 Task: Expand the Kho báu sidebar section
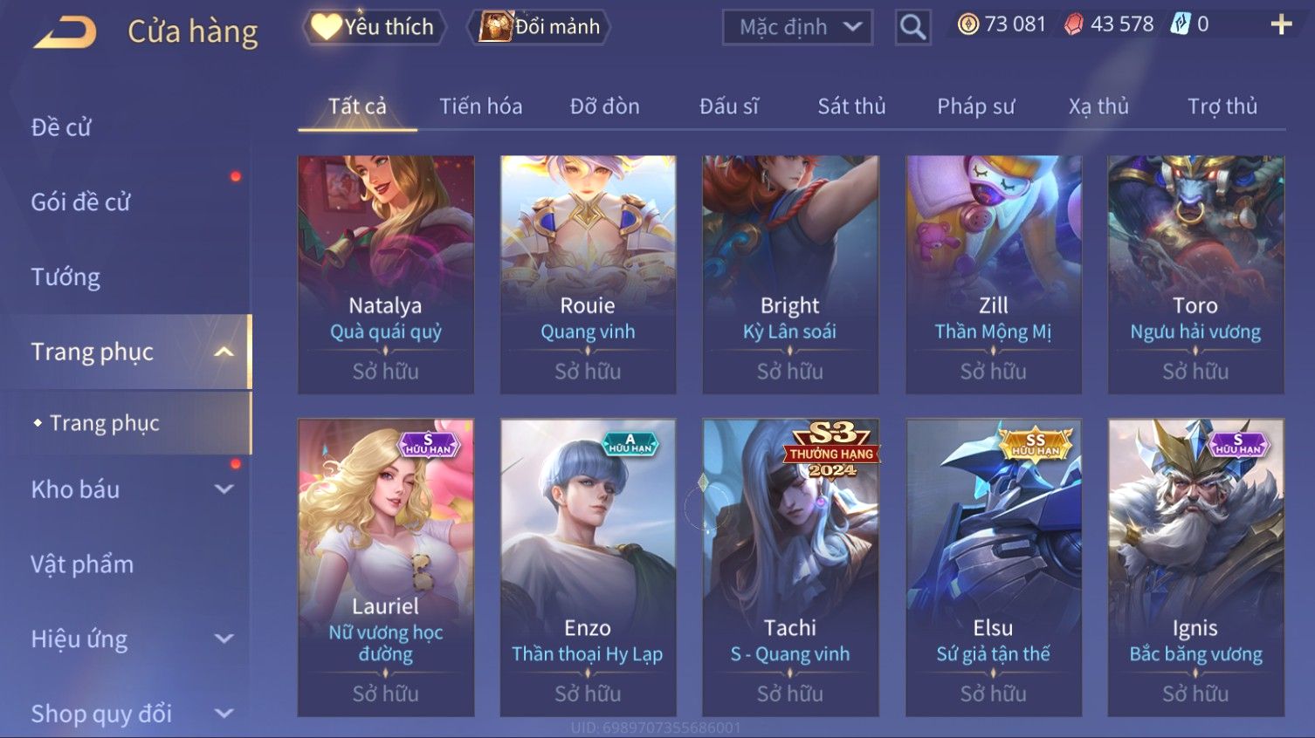pos(224,489)
